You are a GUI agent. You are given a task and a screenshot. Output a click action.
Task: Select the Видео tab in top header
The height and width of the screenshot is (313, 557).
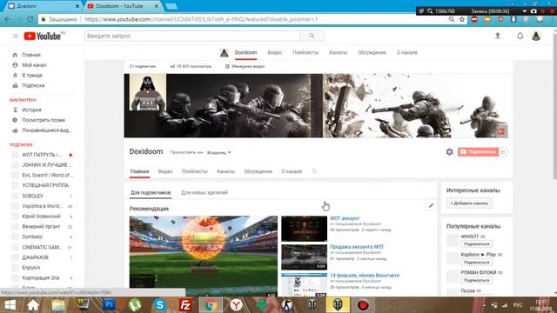click(x=275, y=52)
